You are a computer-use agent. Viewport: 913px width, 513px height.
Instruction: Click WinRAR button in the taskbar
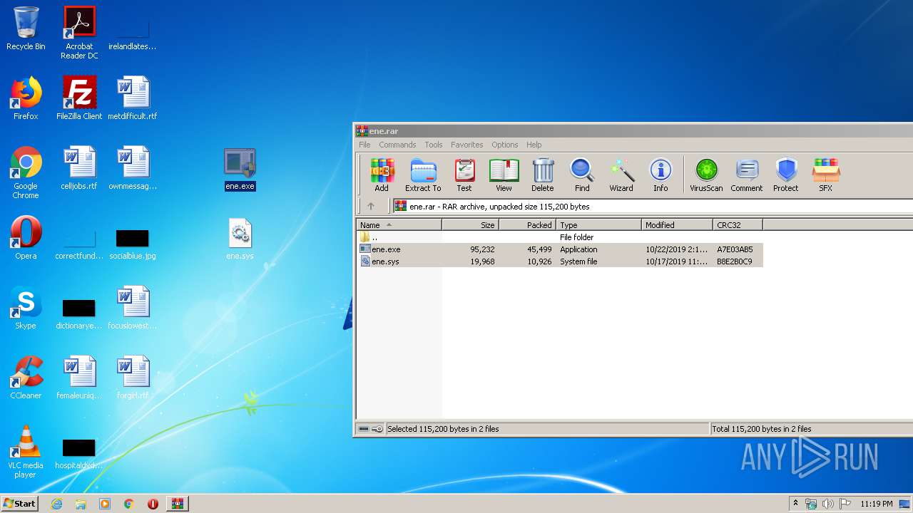(x=177, y=504)
